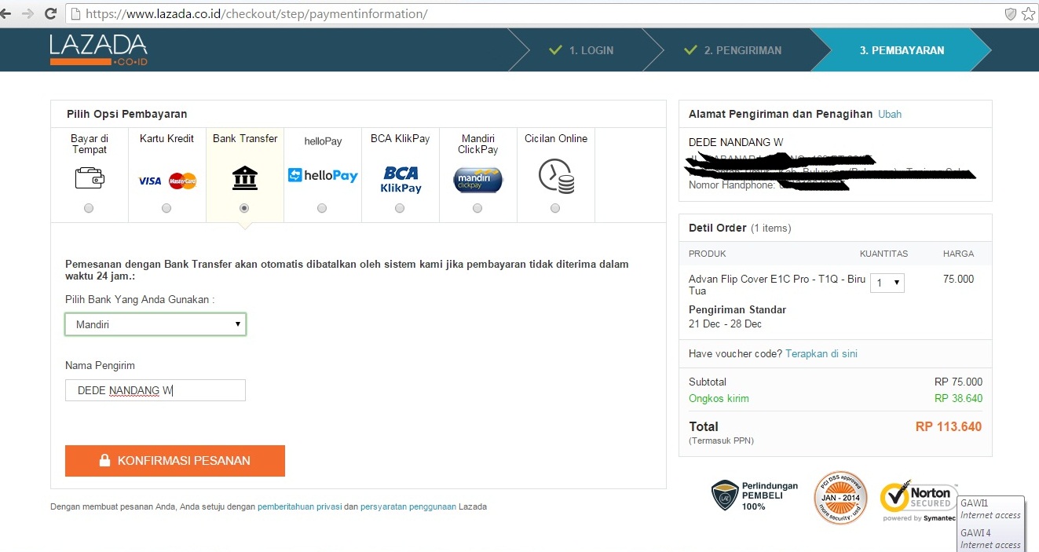Screen dimensions: 1039x552
Task: Click the Cicilan Online label
Action: (x=556, y=138)
